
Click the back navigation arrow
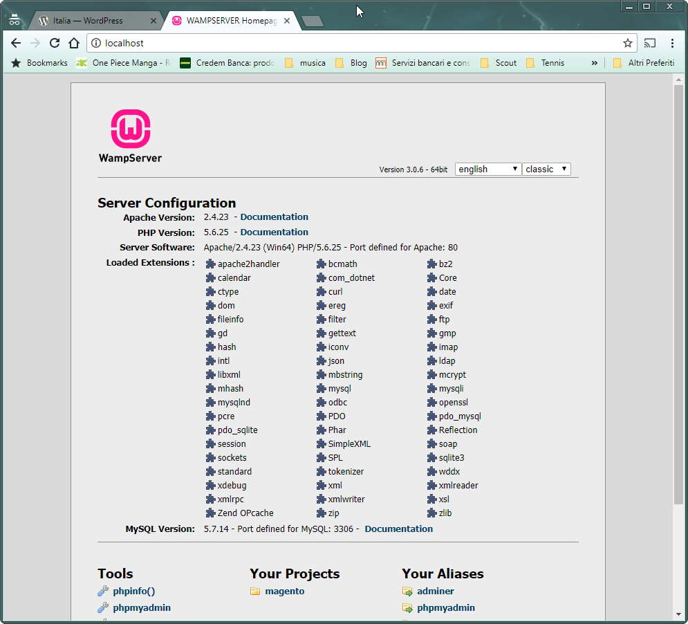pos(16,43)
